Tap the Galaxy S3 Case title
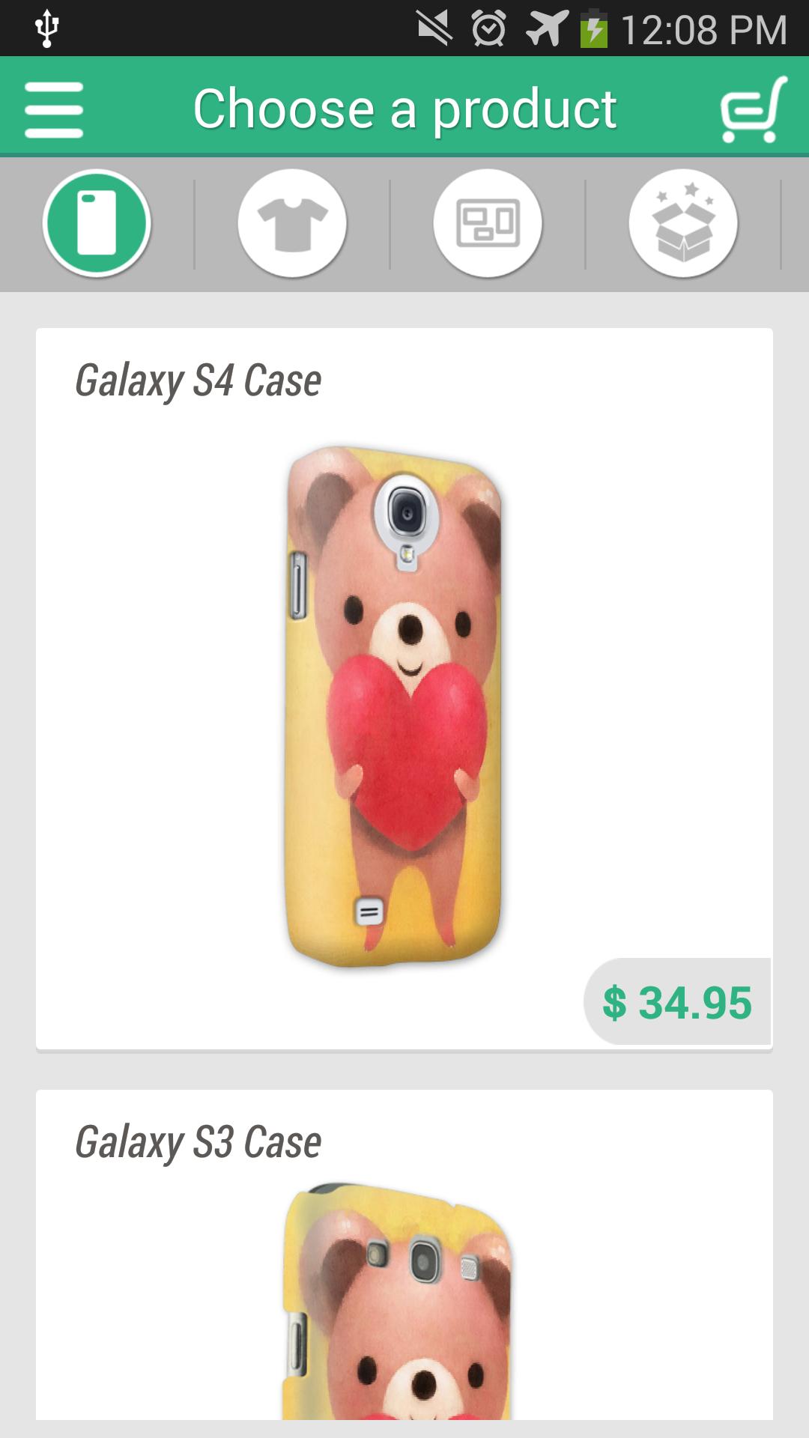 199,1142
